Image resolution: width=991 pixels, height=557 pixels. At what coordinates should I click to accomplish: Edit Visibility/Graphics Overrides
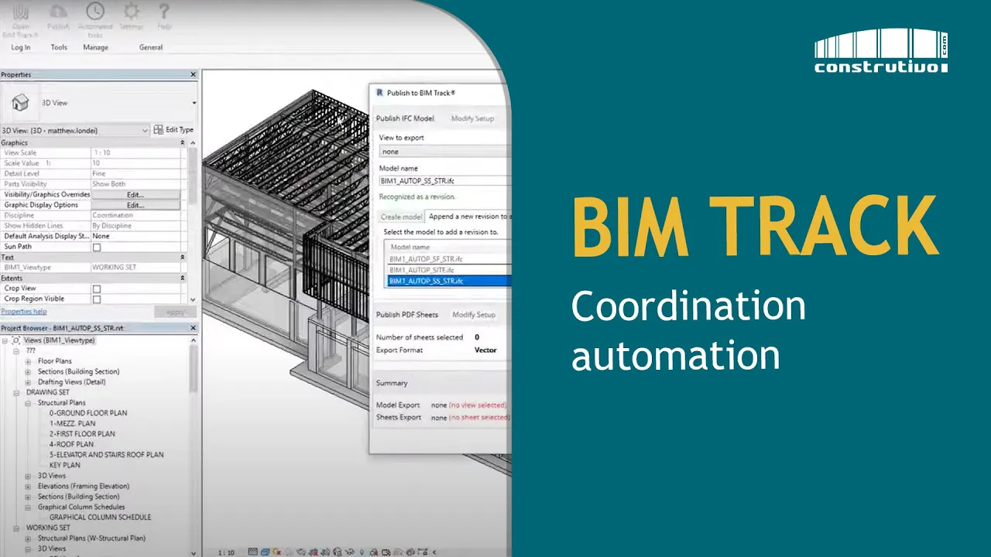(x=135, y=195)
